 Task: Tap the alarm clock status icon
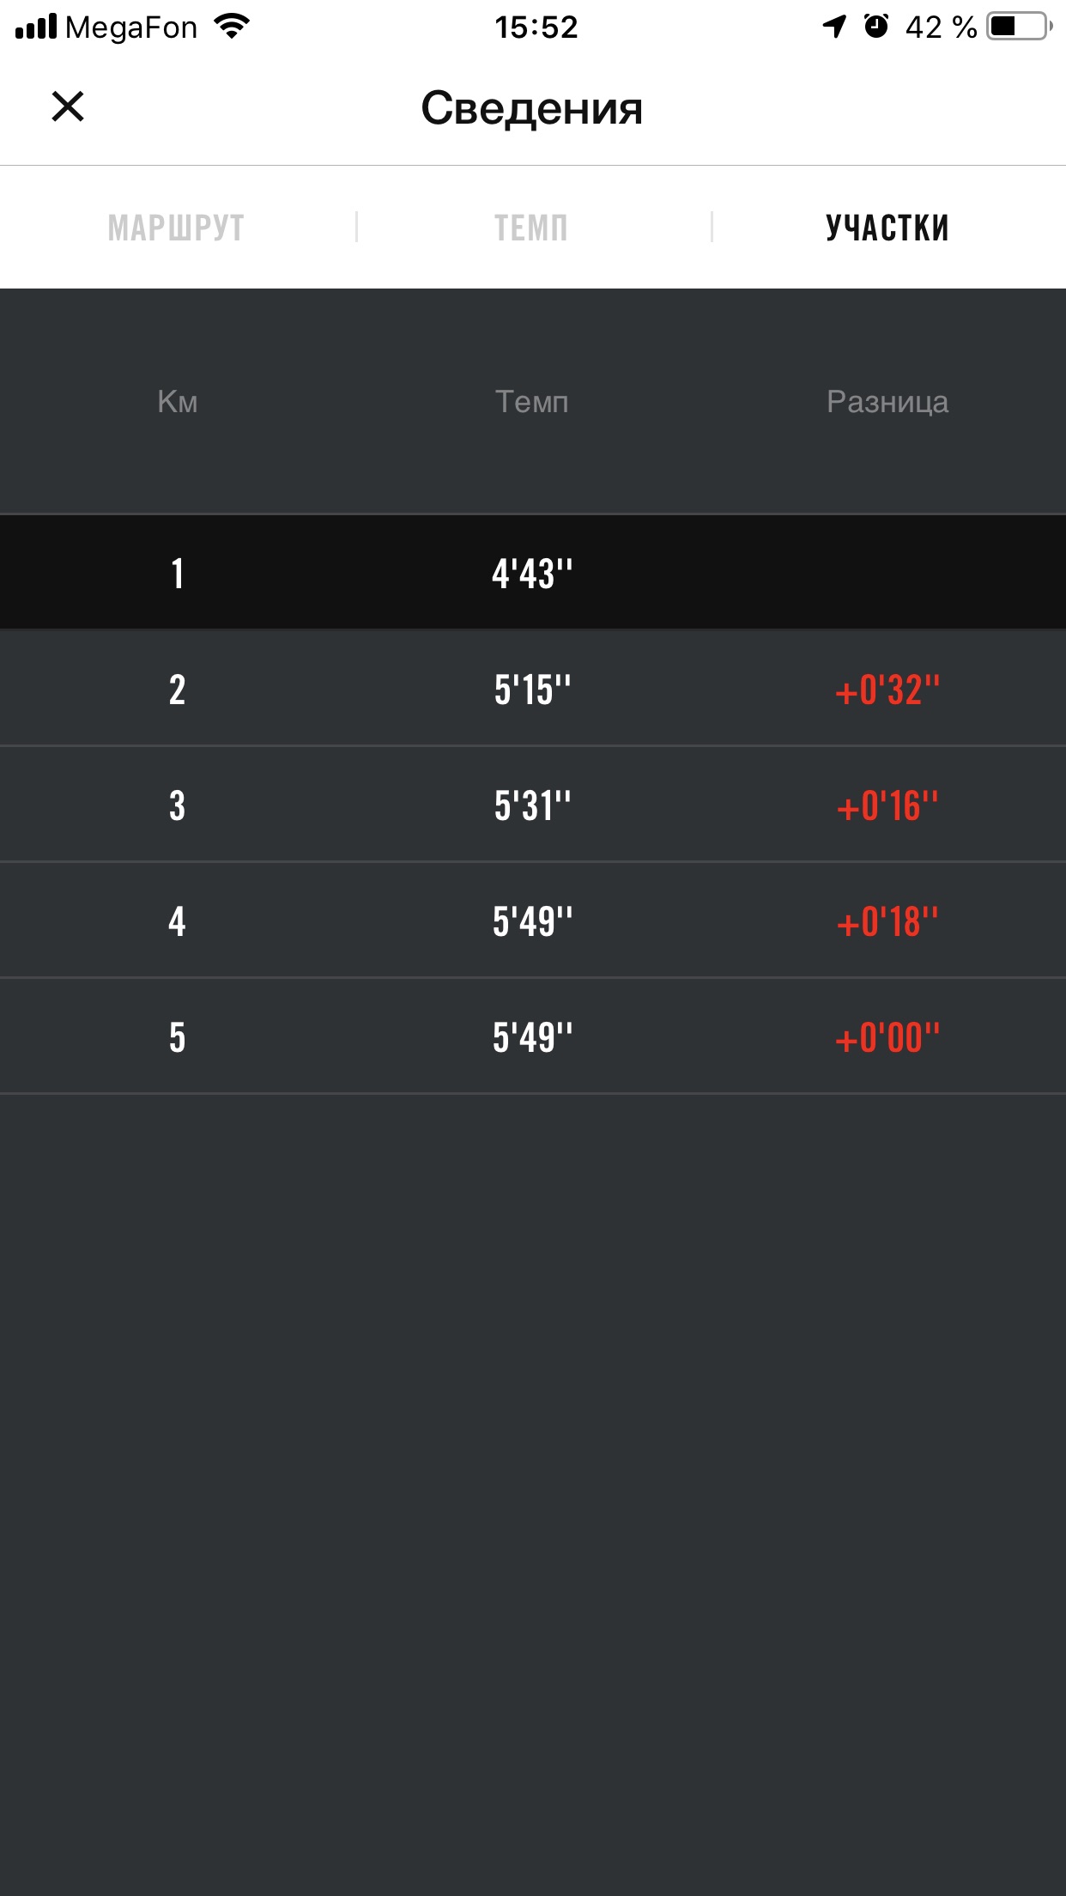tap(876, 27)
